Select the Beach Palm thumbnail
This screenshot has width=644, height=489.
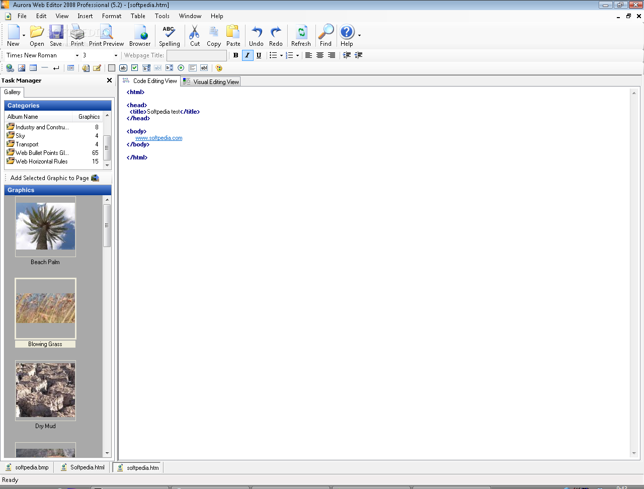click(x=45, y=226)
